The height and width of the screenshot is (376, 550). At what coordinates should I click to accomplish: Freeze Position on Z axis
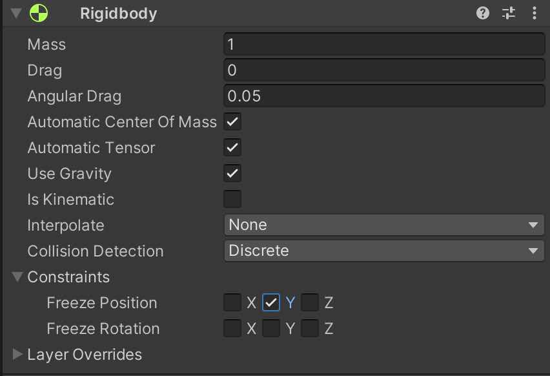[310, 302]
